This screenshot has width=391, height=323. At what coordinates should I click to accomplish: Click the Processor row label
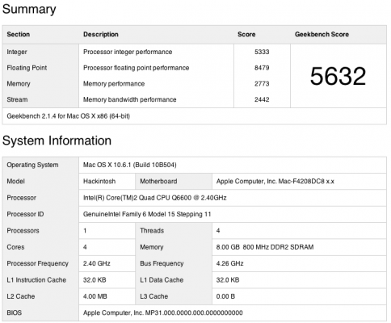[x=22, y=198]
